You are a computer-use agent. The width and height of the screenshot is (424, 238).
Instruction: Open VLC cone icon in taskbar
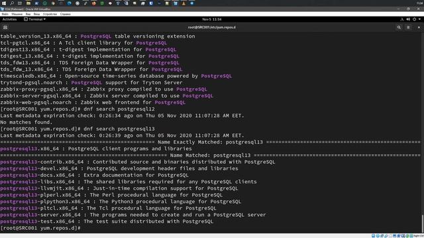coord(184,3)
